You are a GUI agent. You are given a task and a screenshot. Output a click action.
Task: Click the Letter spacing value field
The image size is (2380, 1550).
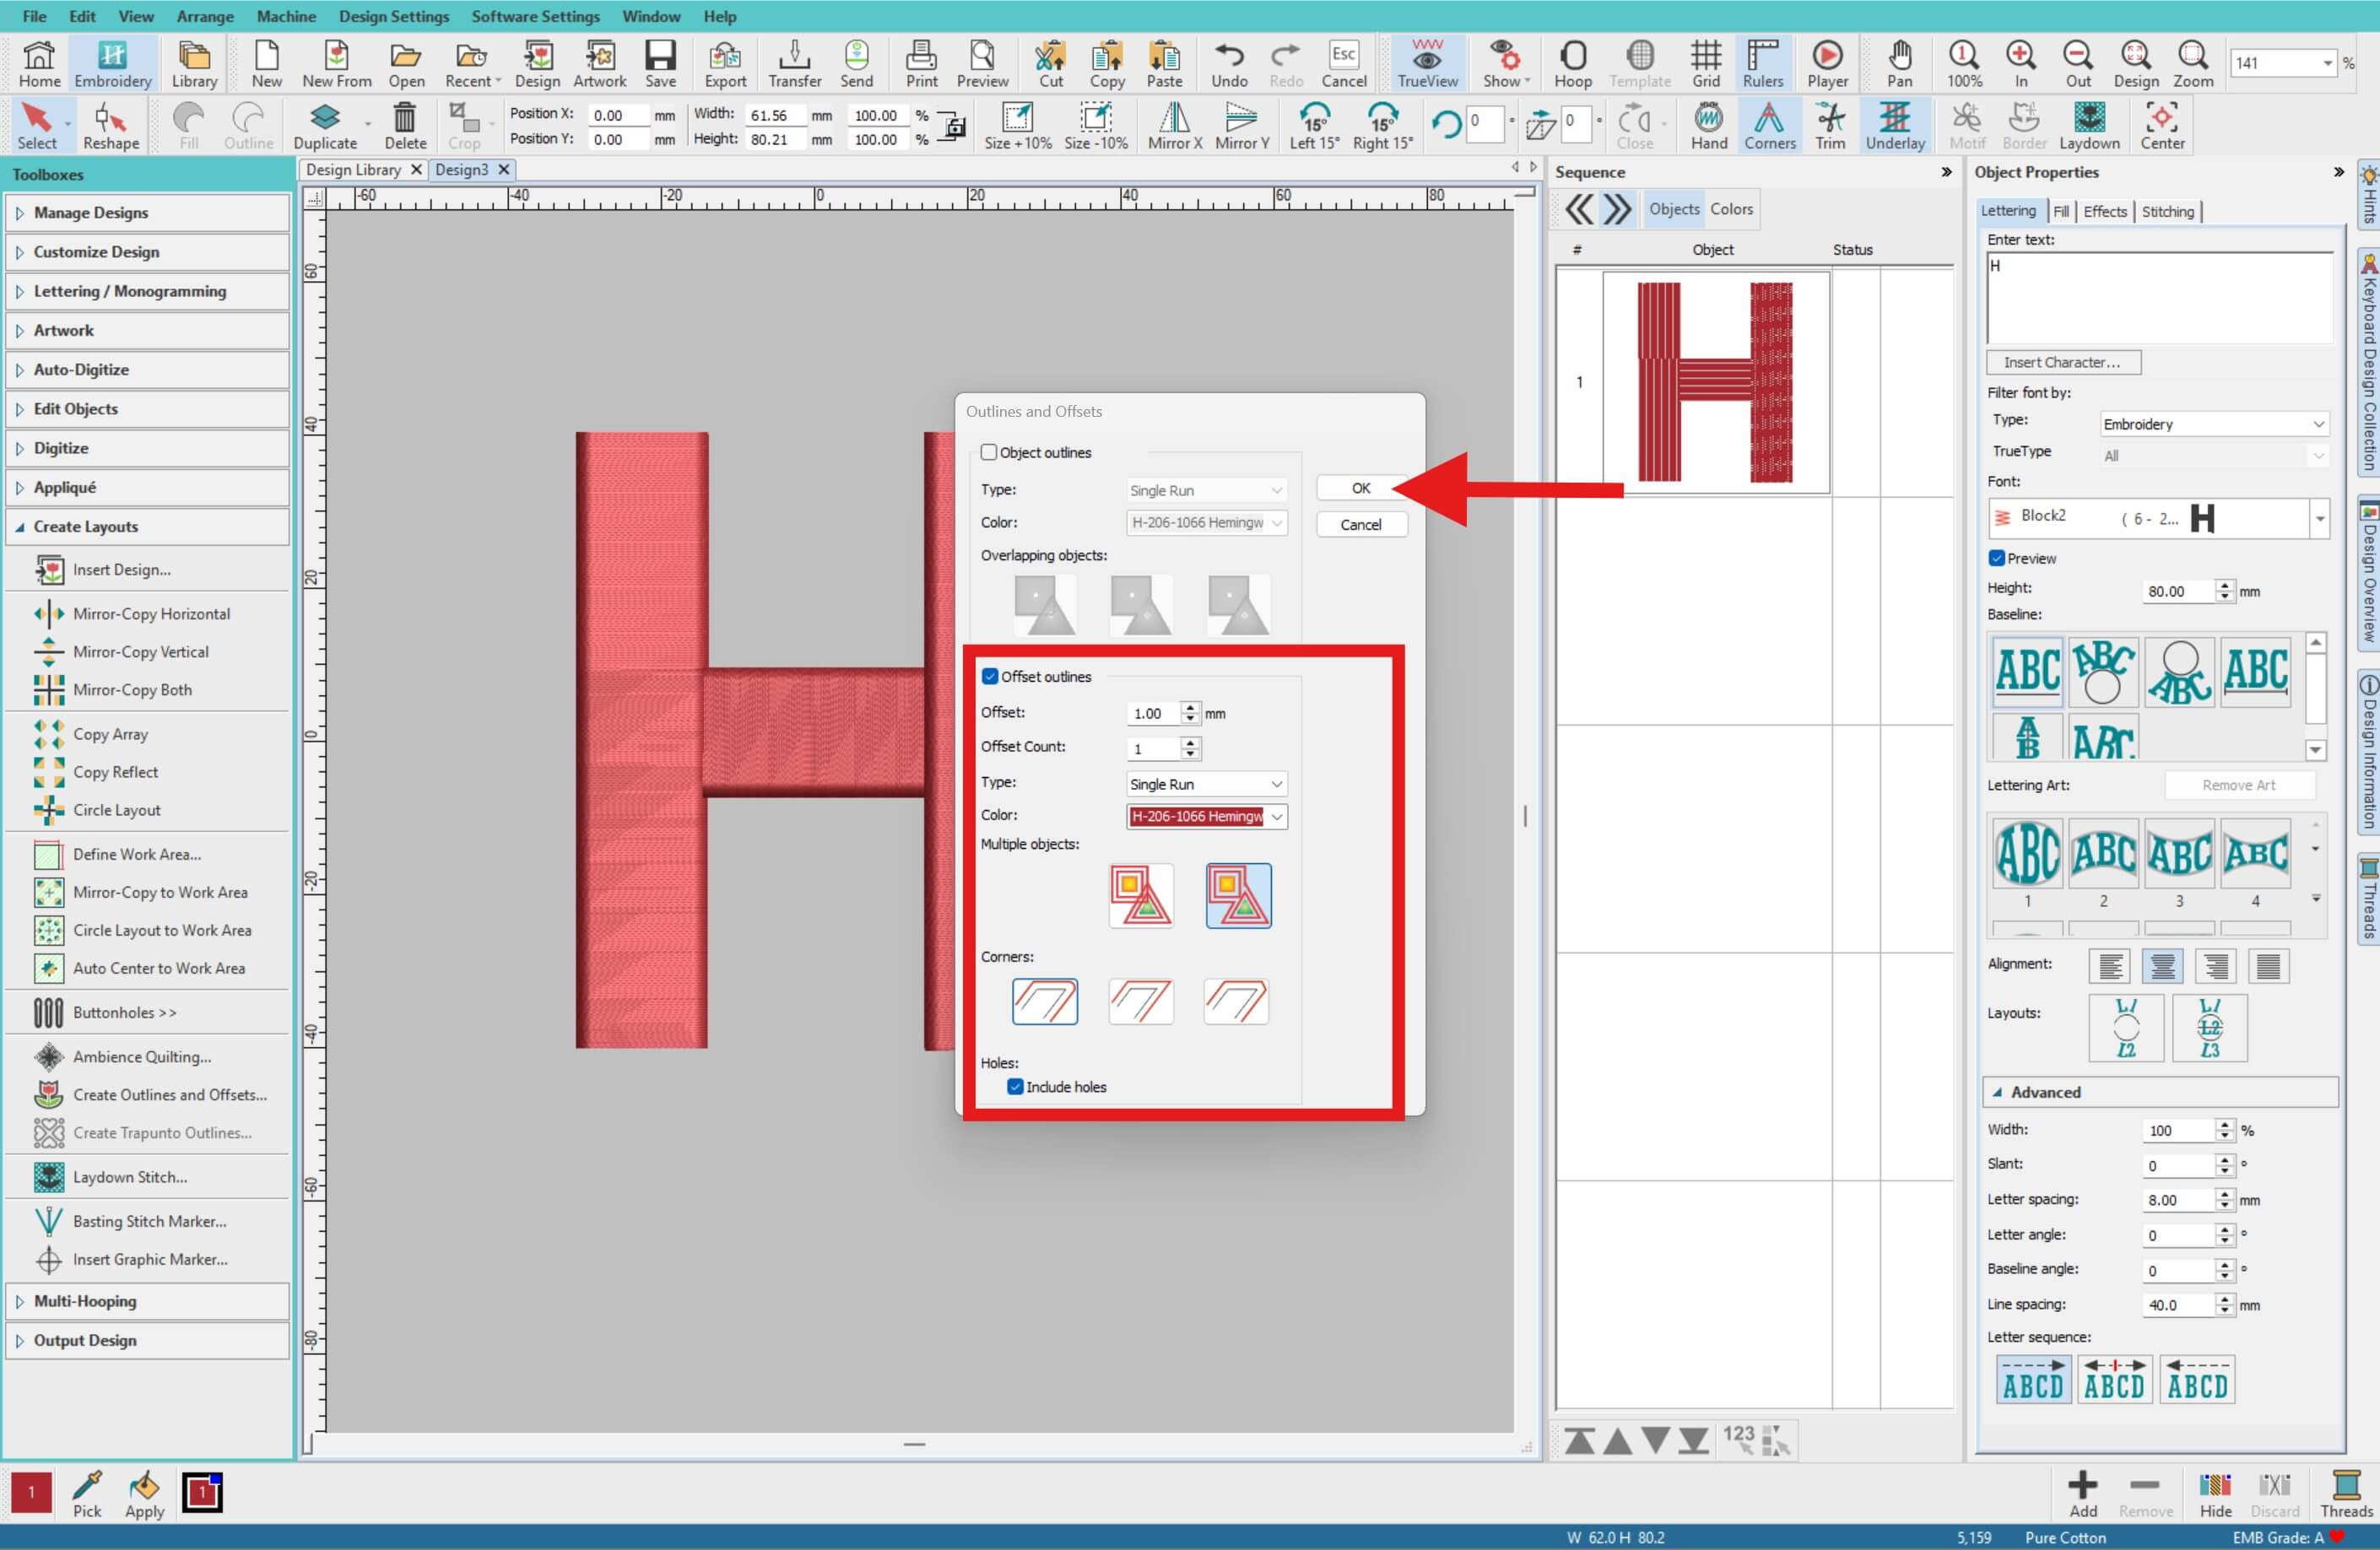point(2179,1200)
